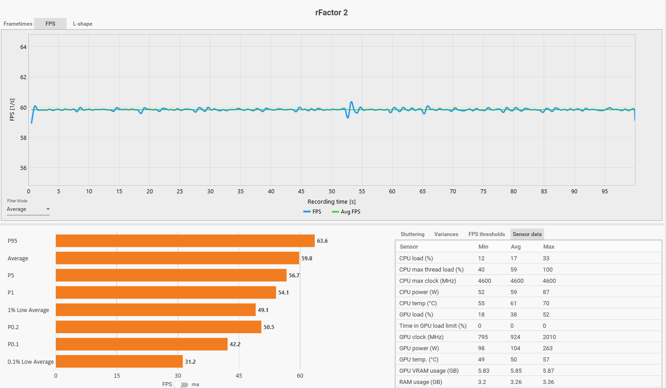Click the 0.1% Low Average bar
Screen dimensions: 666x388
coord(119,361)
